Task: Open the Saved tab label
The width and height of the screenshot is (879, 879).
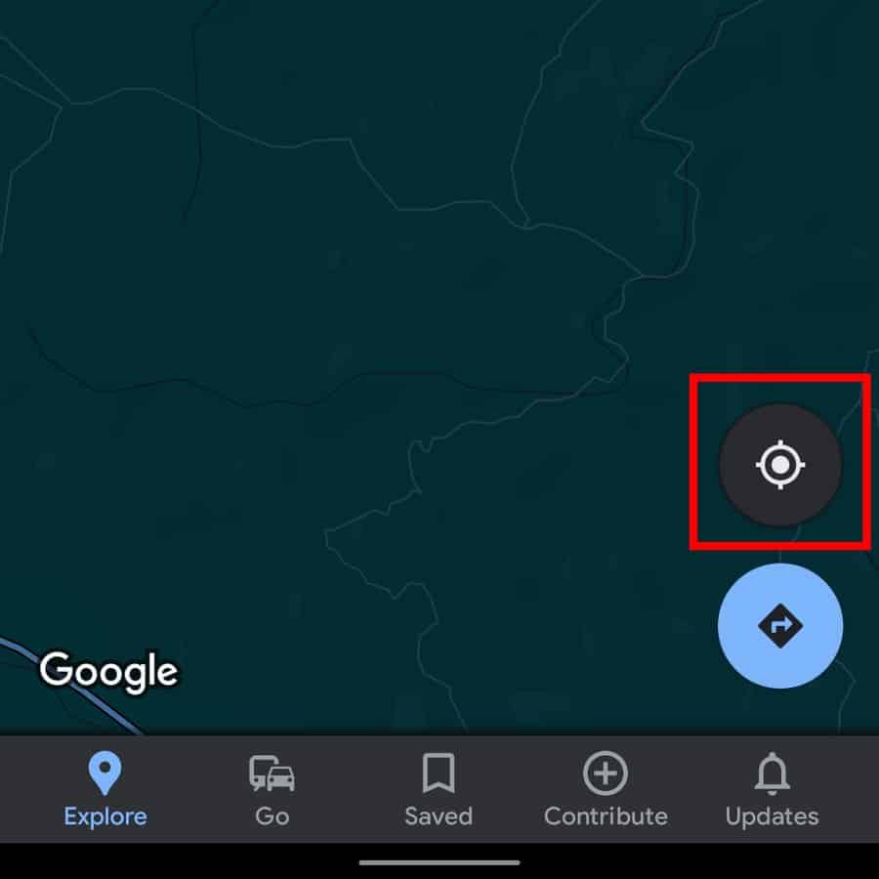Action: pyautogui.click(x=439, y=816)
